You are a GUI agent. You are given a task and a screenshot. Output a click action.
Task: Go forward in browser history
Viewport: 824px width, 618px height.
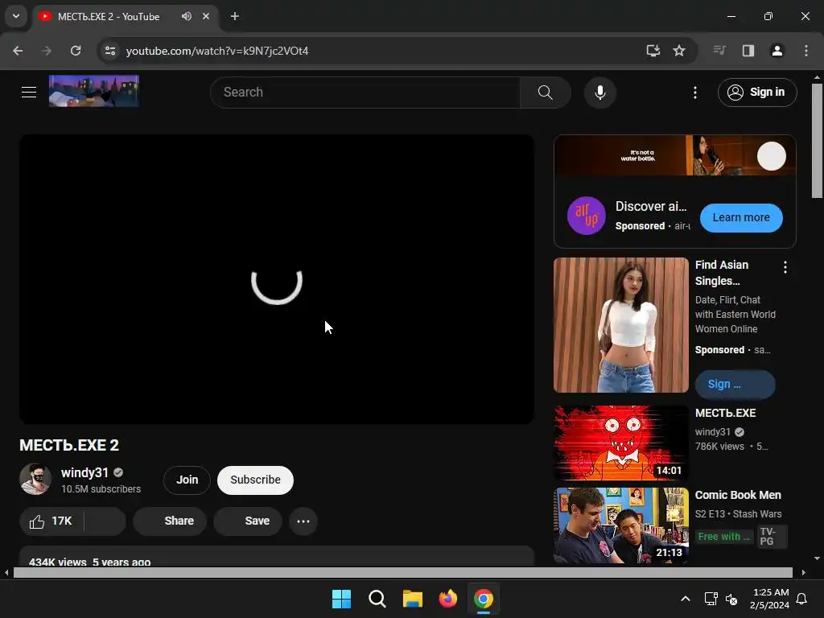pos(47,51)
